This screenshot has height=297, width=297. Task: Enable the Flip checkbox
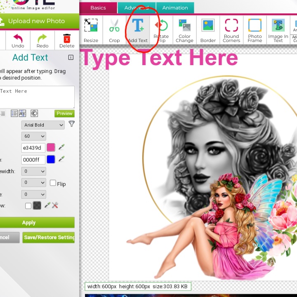[53, 183]
